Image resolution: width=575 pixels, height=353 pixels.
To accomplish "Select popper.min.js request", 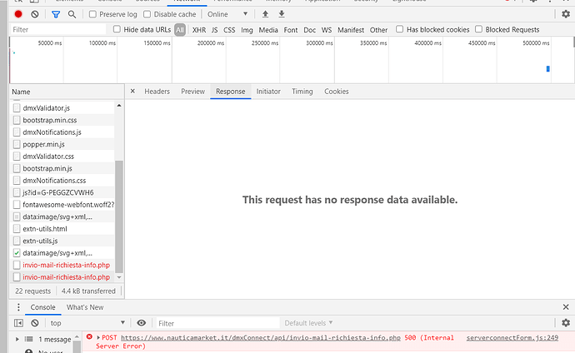I will point(62,144).
